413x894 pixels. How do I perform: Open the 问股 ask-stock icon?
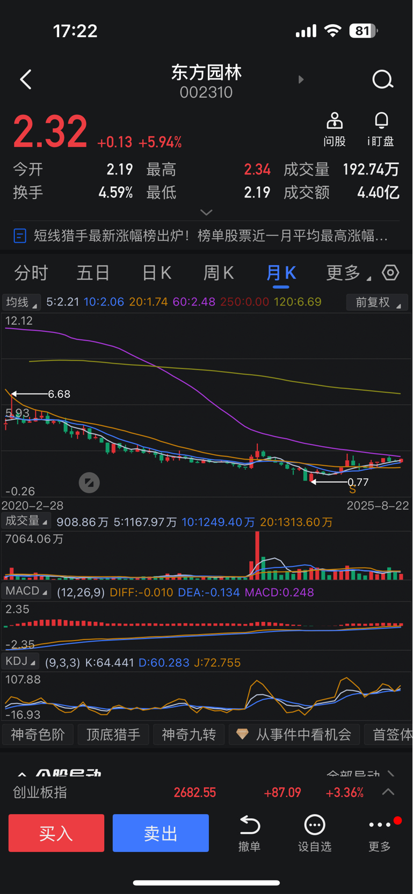click(335, 121)
